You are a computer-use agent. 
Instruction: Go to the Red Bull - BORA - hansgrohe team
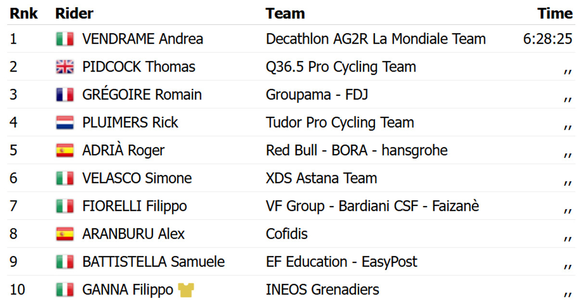(x=356, y=150)
